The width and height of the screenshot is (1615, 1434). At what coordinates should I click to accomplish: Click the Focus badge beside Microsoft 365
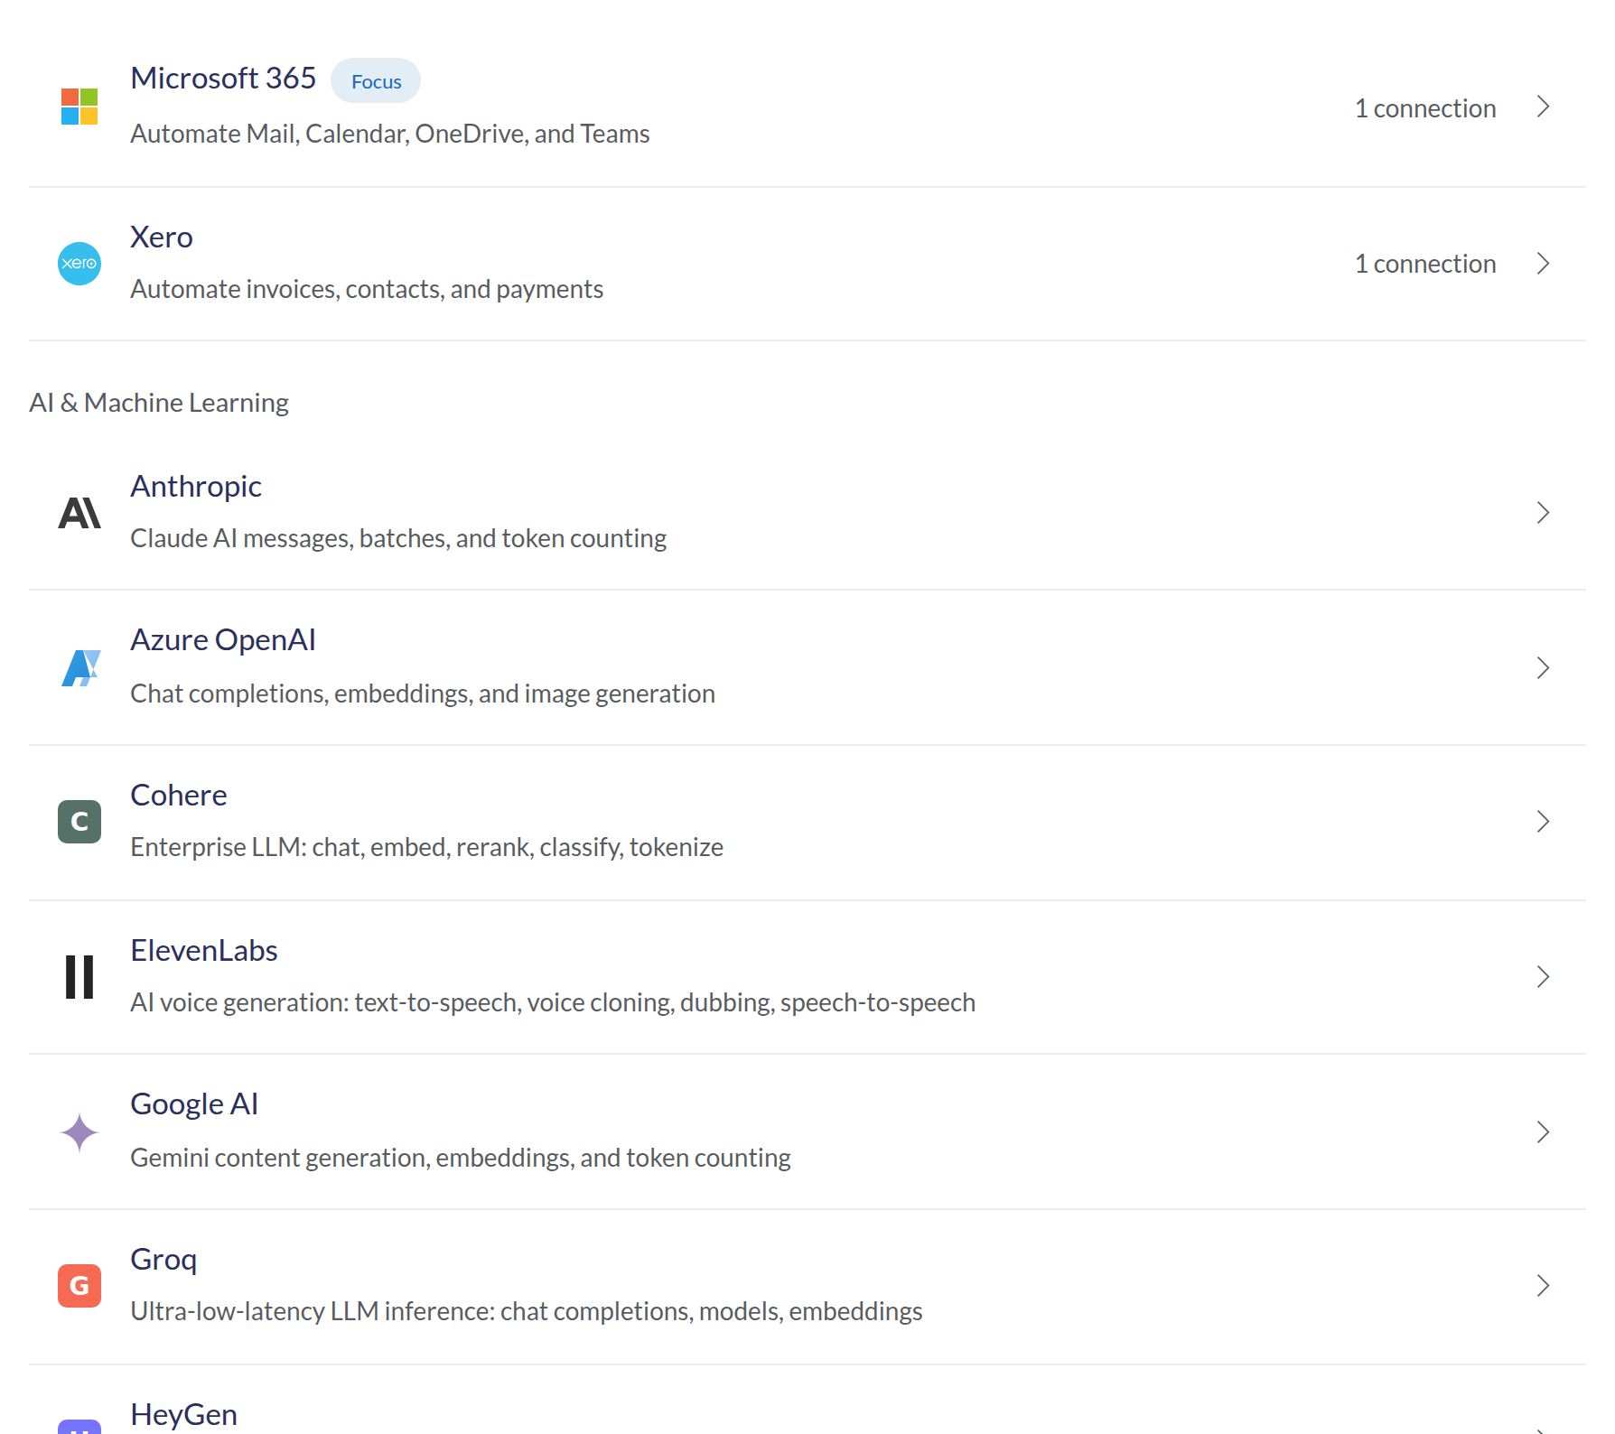376,81
